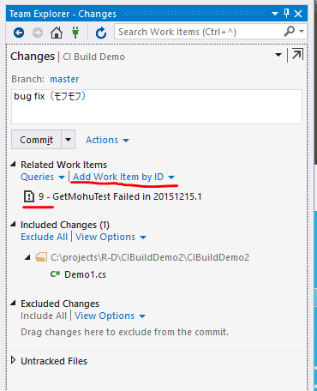Image resolution: width=317 pixels, height=391 pixels.
Task: Click the master branch link
Action: (x=64, y=79)
